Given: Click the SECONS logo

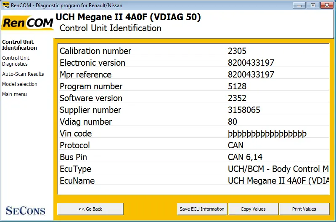Looking at the screenshot, I should coord(25,211).
